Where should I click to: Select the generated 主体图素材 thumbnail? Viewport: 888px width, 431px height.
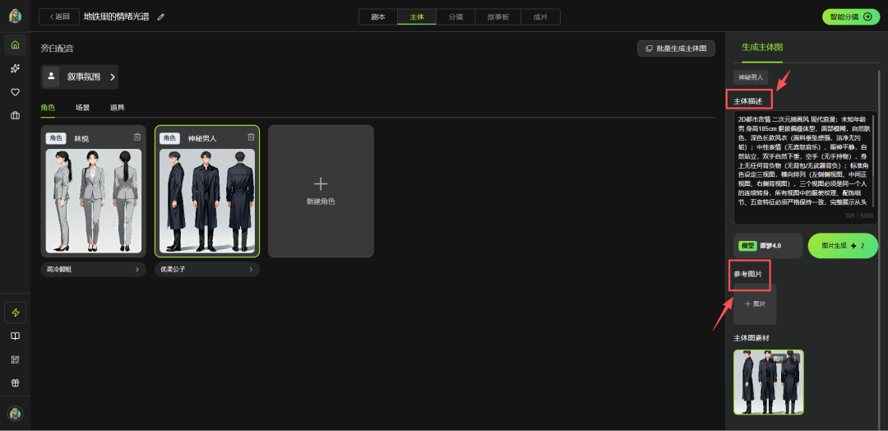(x=768, y=382)
